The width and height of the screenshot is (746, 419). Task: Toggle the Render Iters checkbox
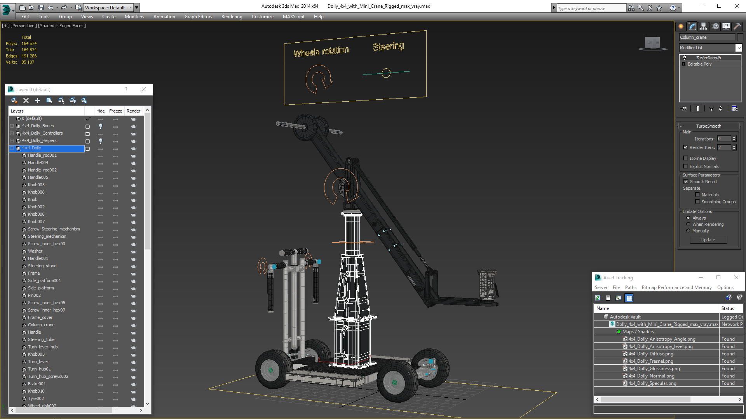685,147
